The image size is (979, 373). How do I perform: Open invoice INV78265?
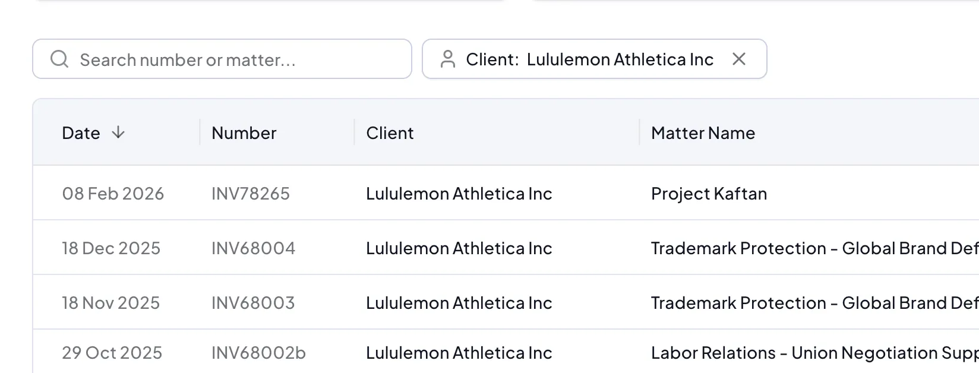251,194
